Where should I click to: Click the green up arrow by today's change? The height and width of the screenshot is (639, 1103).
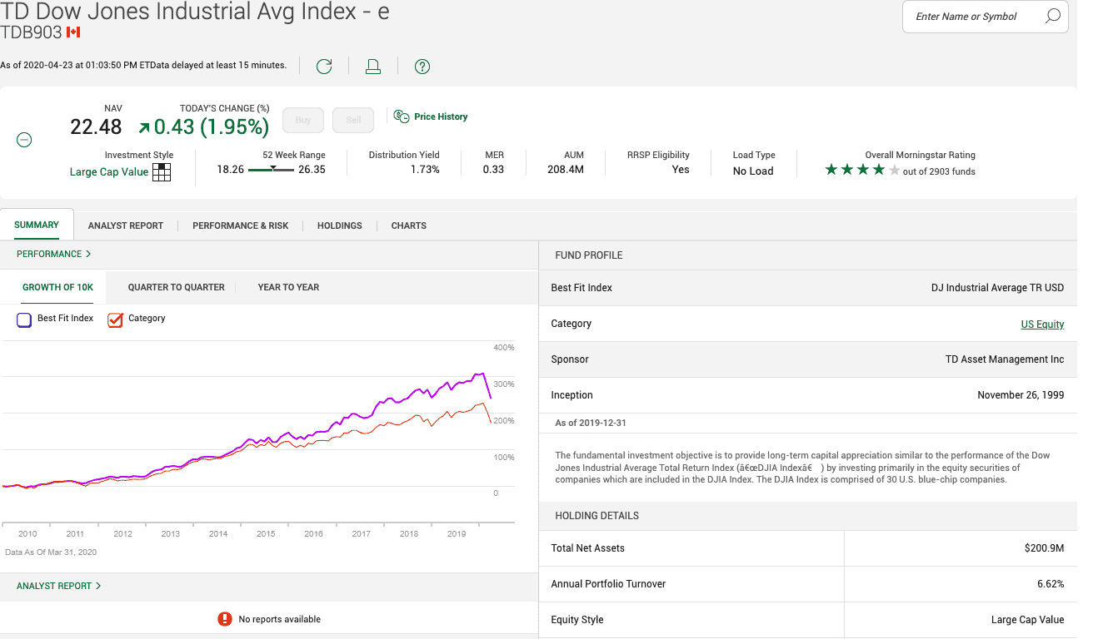pos(144,127)
